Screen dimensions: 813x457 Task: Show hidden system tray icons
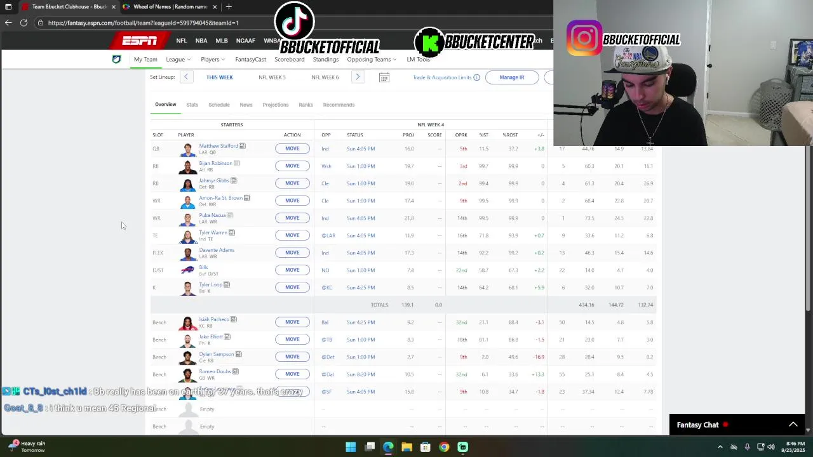click(x=720, y=447)
